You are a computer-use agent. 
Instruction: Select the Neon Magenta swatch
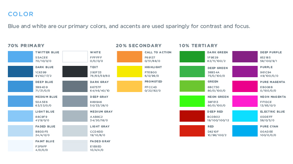click(x=245, y=101)
